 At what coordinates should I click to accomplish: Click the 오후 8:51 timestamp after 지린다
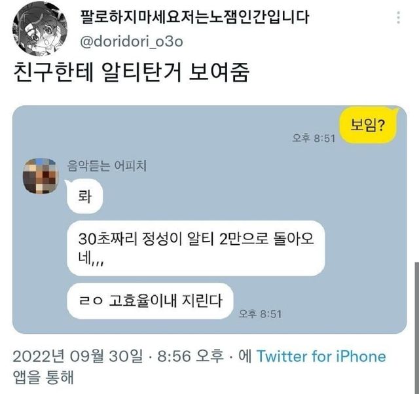pyautogui.click(x=260, y=313)
